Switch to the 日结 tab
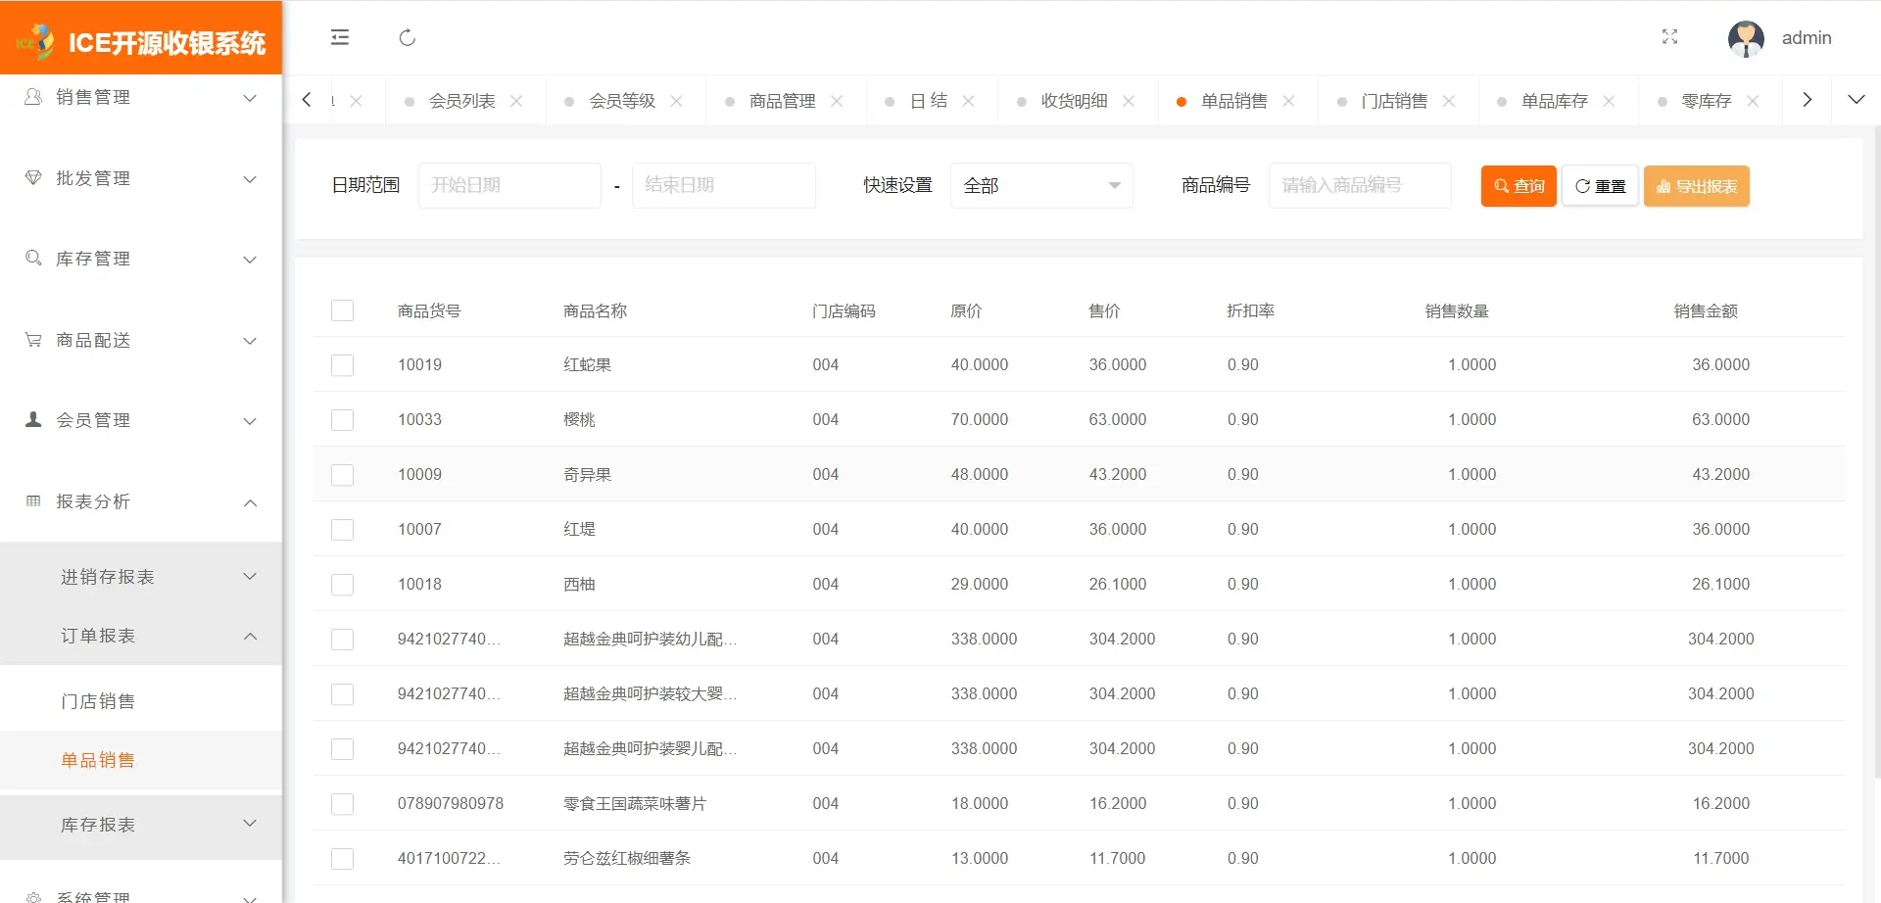Viewport: 1881px width, 903px height. (x=929, y=101)
